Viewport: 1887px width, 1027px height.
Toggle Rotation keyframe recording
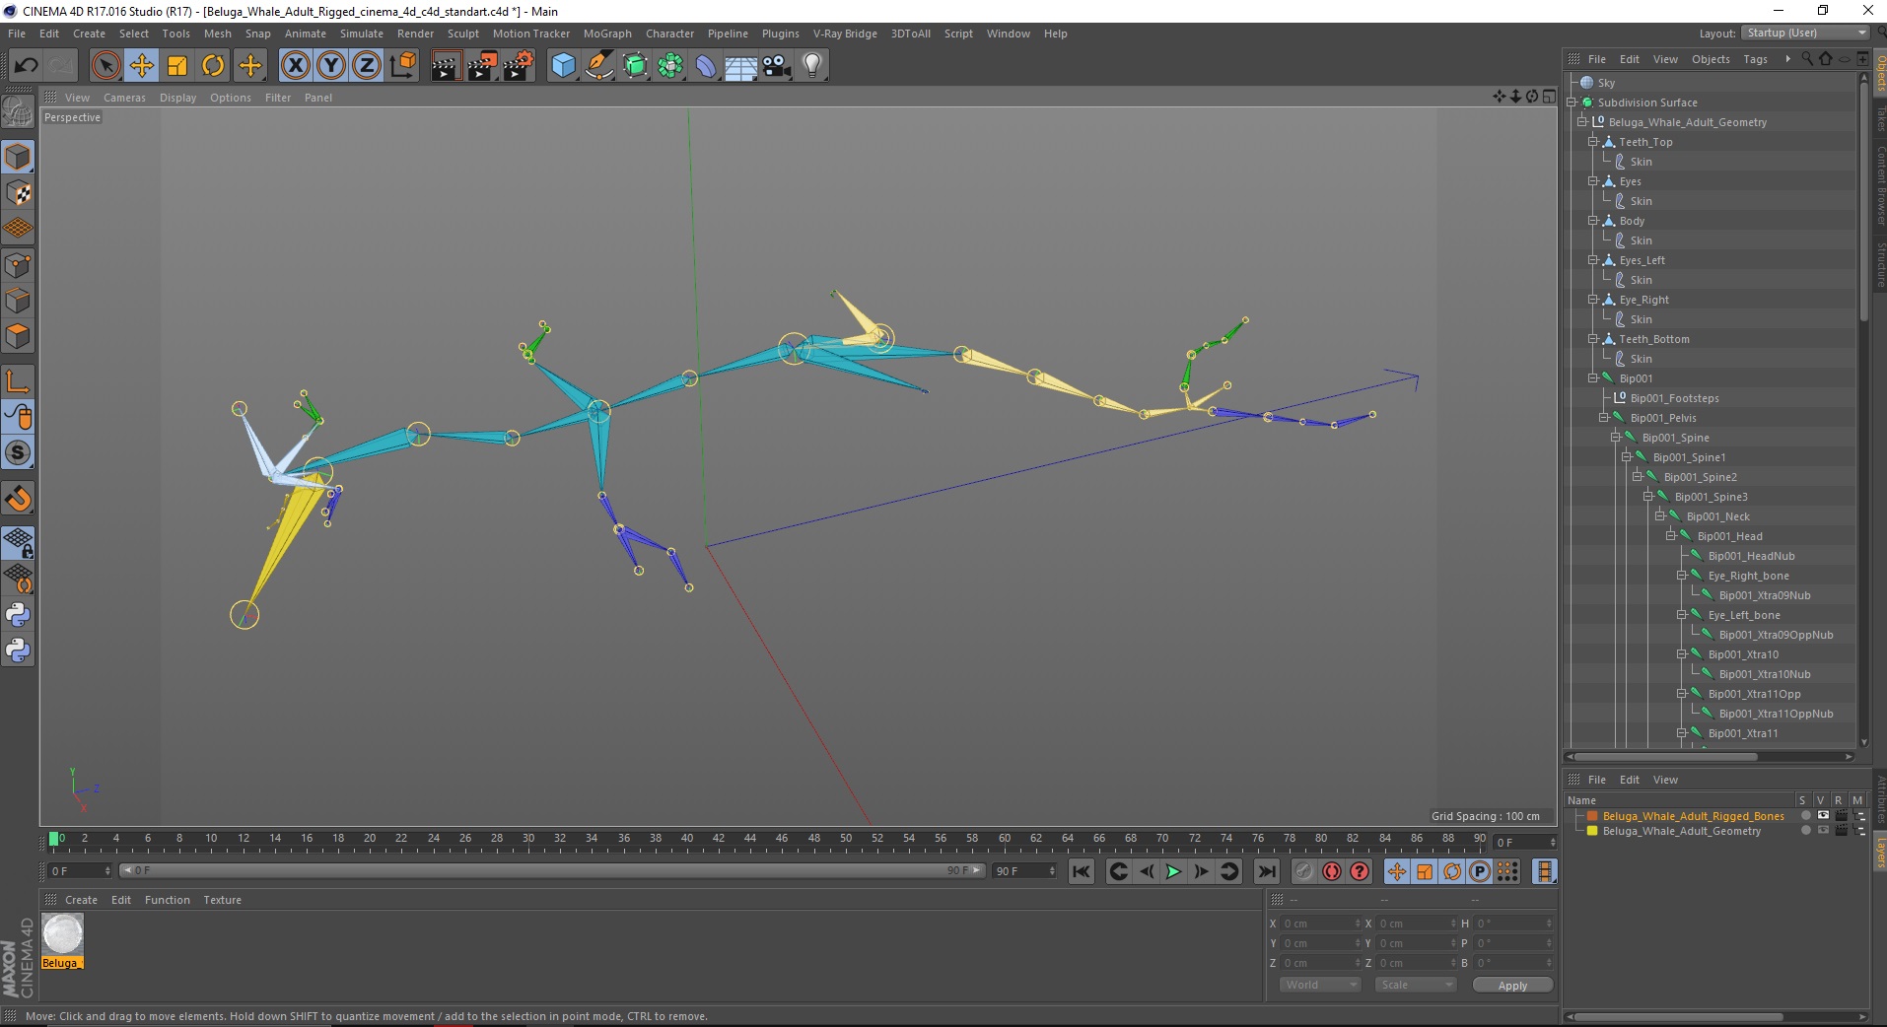(x=1452, y=871)
